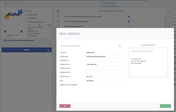Confirm new address with green checkmark button
176x112 pixels.
coord(165,106)
